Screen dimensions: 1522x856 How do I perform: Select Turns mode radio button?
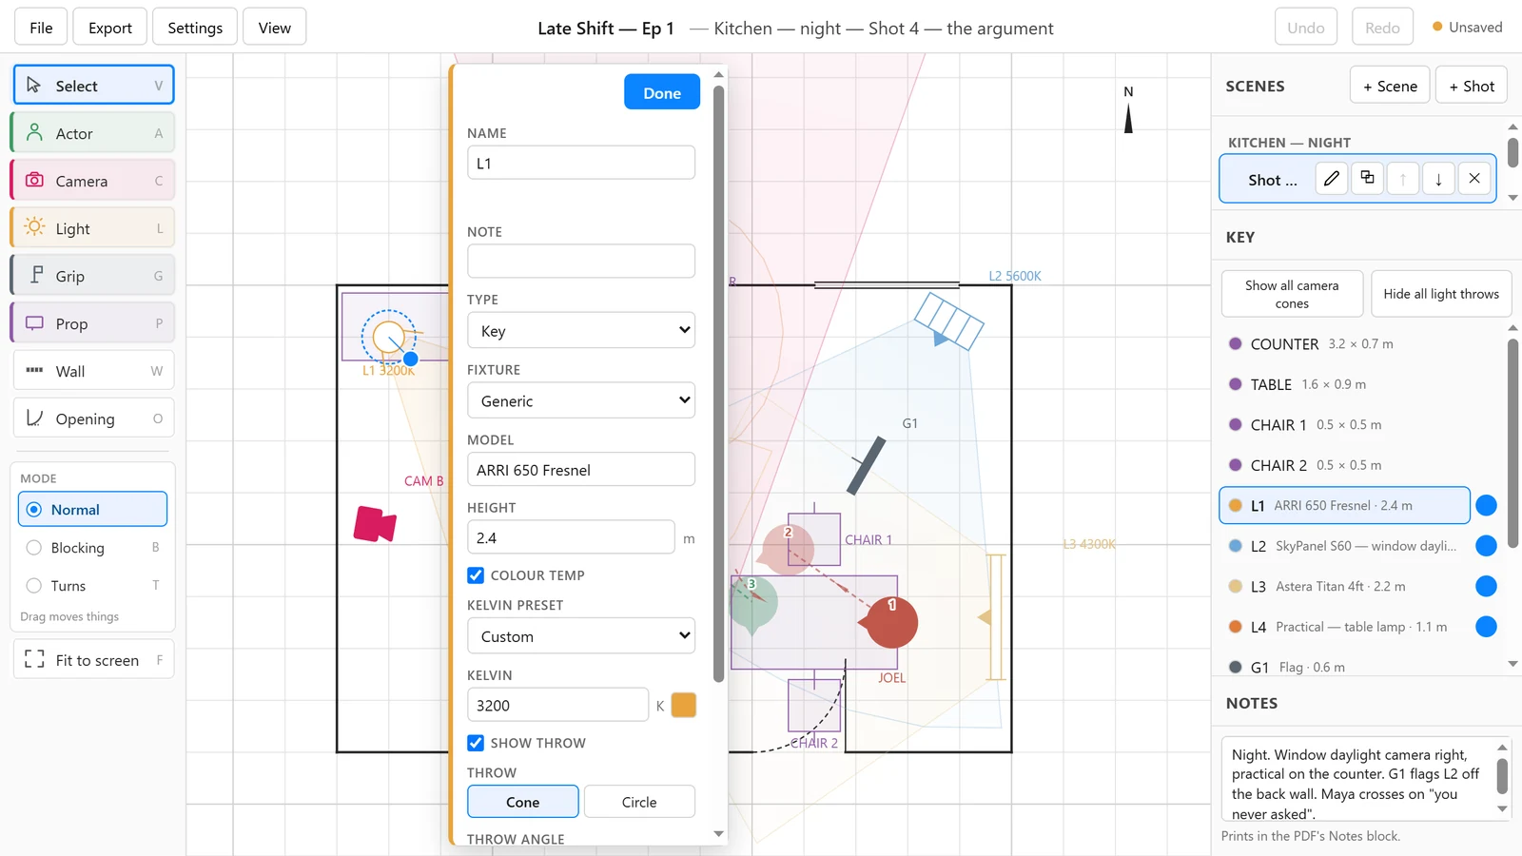click(x=34, y=586)
